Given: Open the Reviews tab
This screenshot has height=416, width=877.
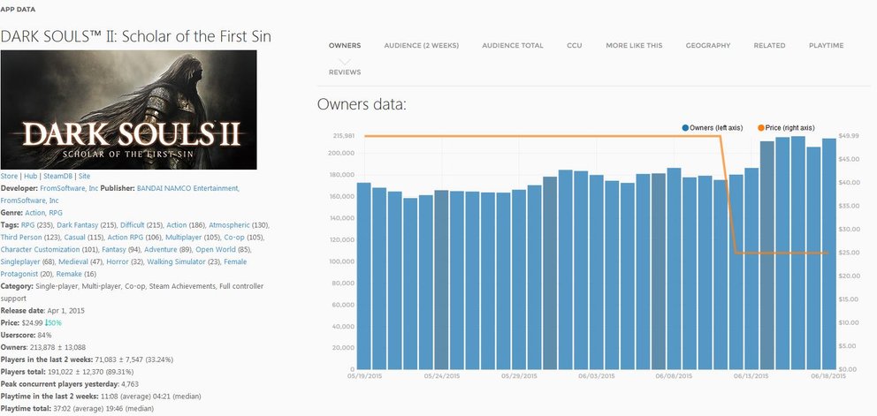Looking at the screenshot, I should point(345,72).
